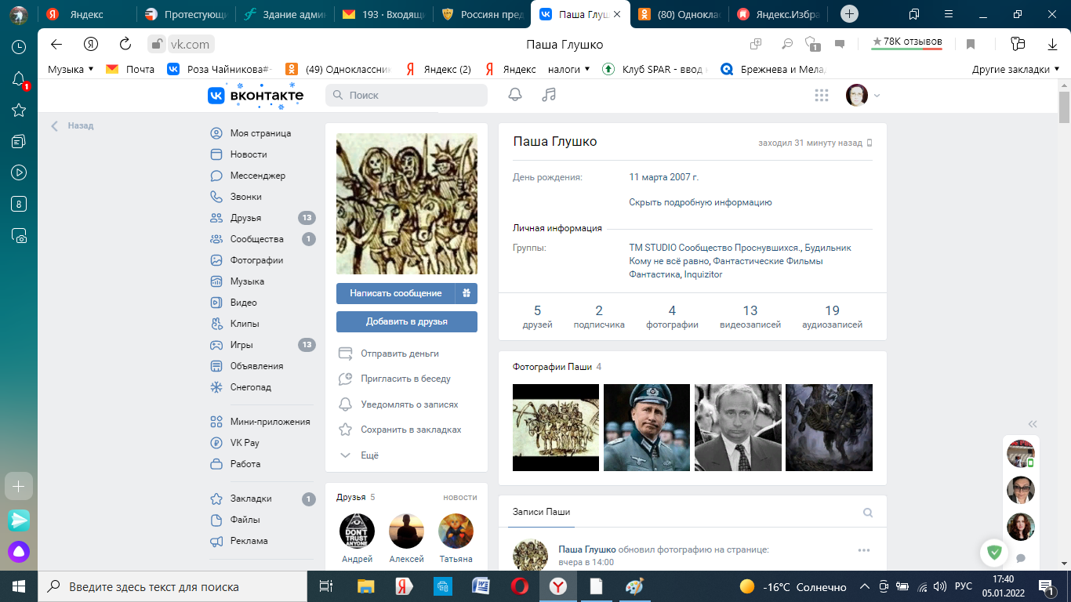Collapse details via Скрыть подробную информацию
The image size is (1071, 602).
pos(700,202)
